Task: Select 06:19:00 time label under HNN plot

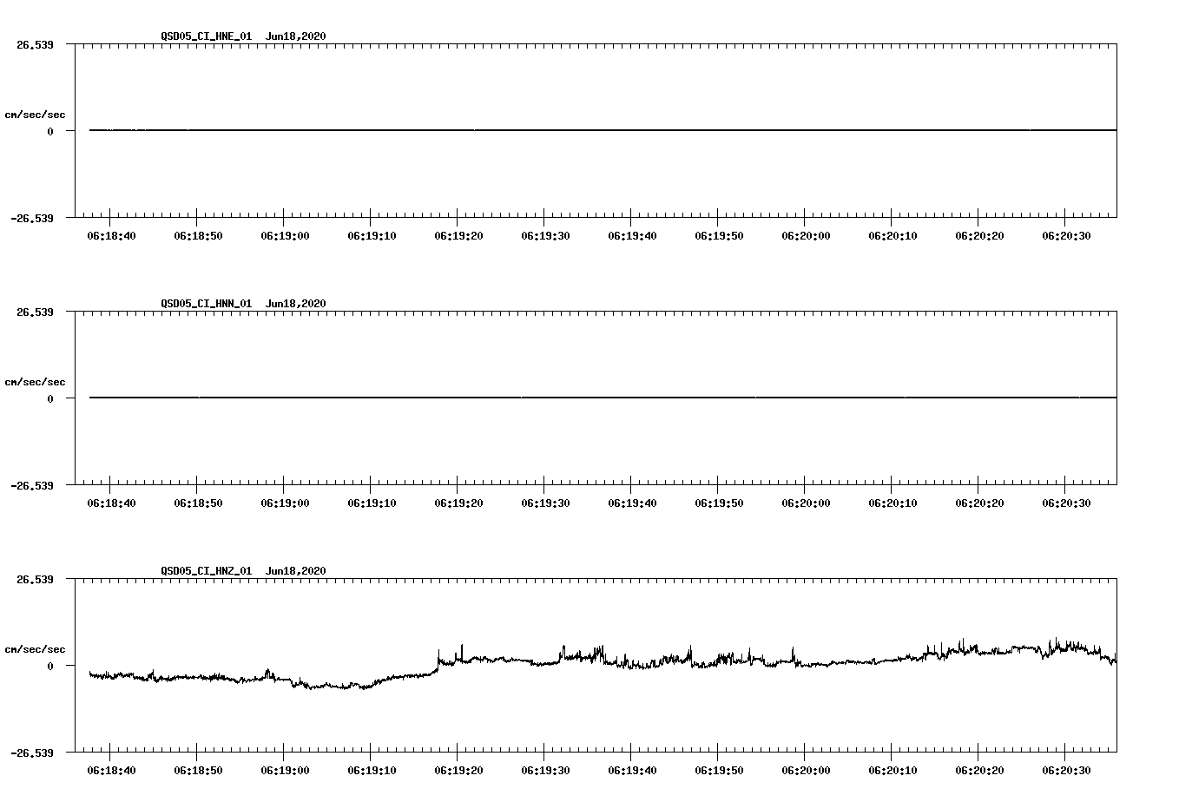Action: tap(285, 503)
